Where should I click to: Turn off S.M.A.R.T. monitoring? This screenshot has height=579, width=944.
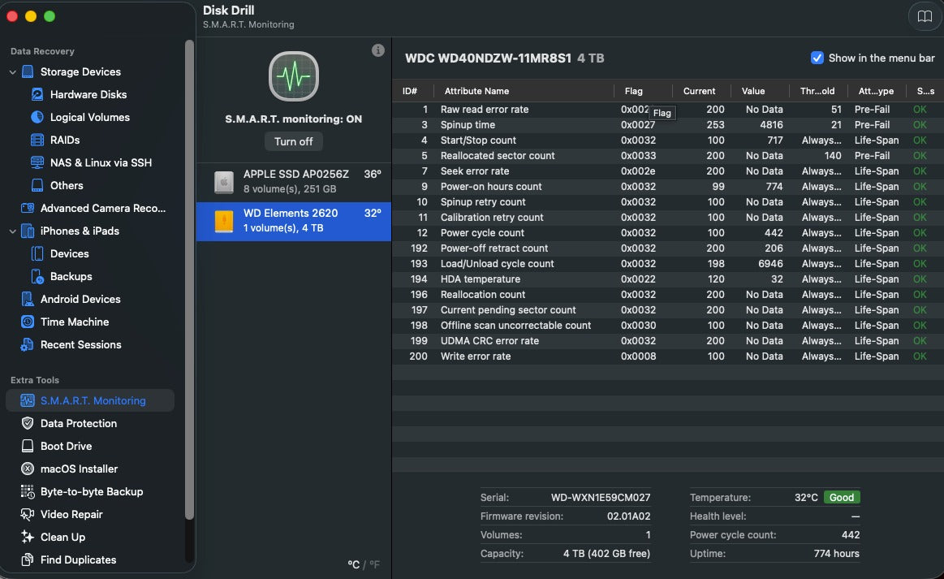point(294,141)
